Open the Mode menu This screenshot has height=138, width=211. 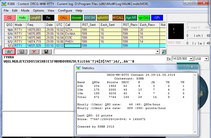pos(25,11)
